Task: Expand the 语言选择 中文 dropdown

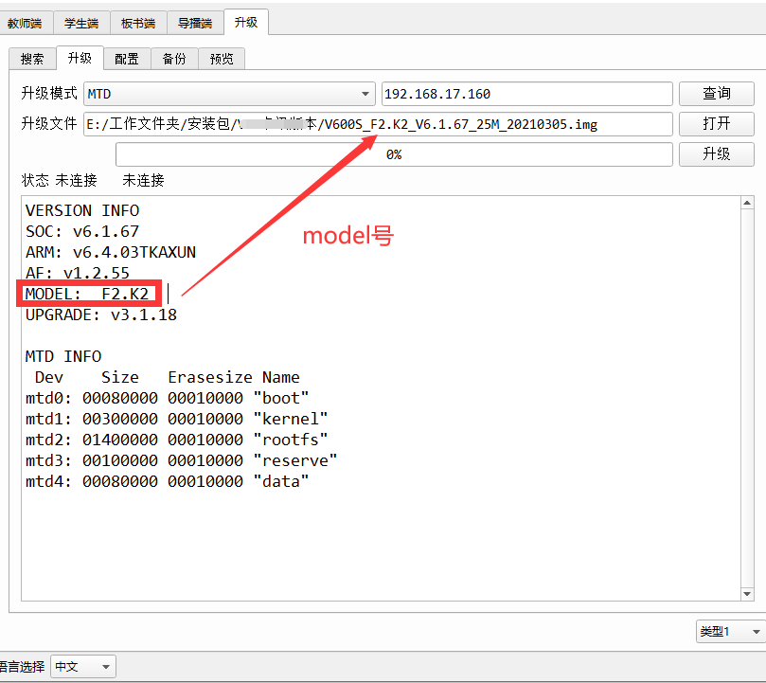Action: (83, 667)
